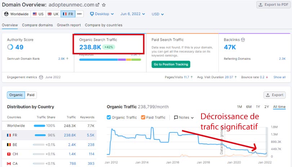Screen dimensions: 292x167
Task: Open the more countries ellipsis menu
Action: pos(79,14)
